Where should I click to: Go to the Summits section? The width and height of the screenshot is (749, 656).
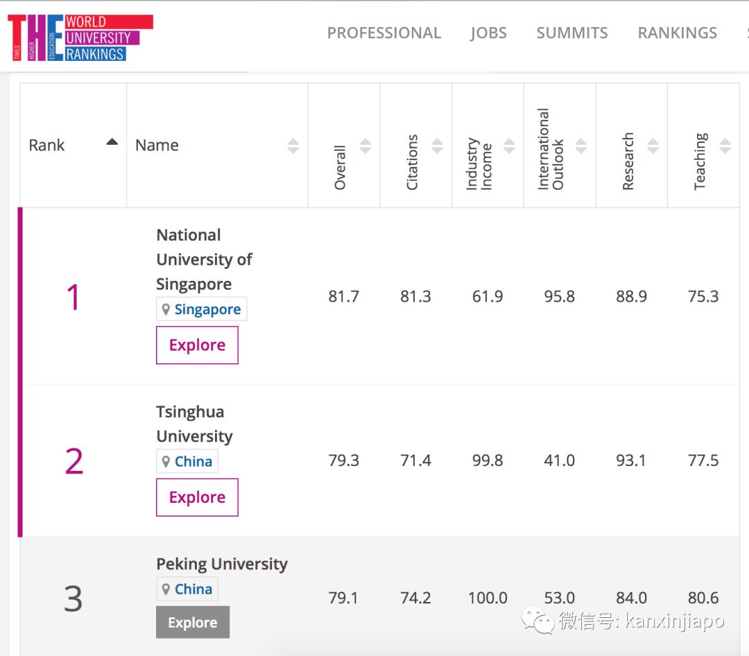click(x=572, y=33)
